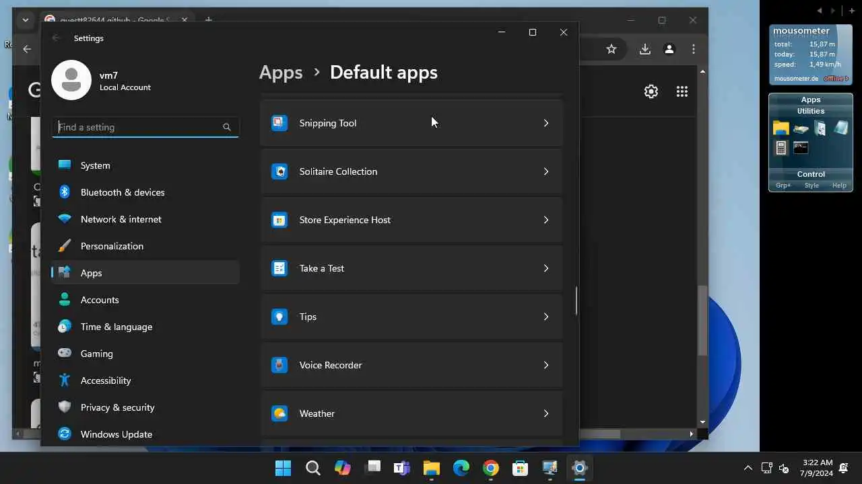862x484 pixels.
Task: Open Microsoft Edge from taskbar
Action: coord(461,468)
